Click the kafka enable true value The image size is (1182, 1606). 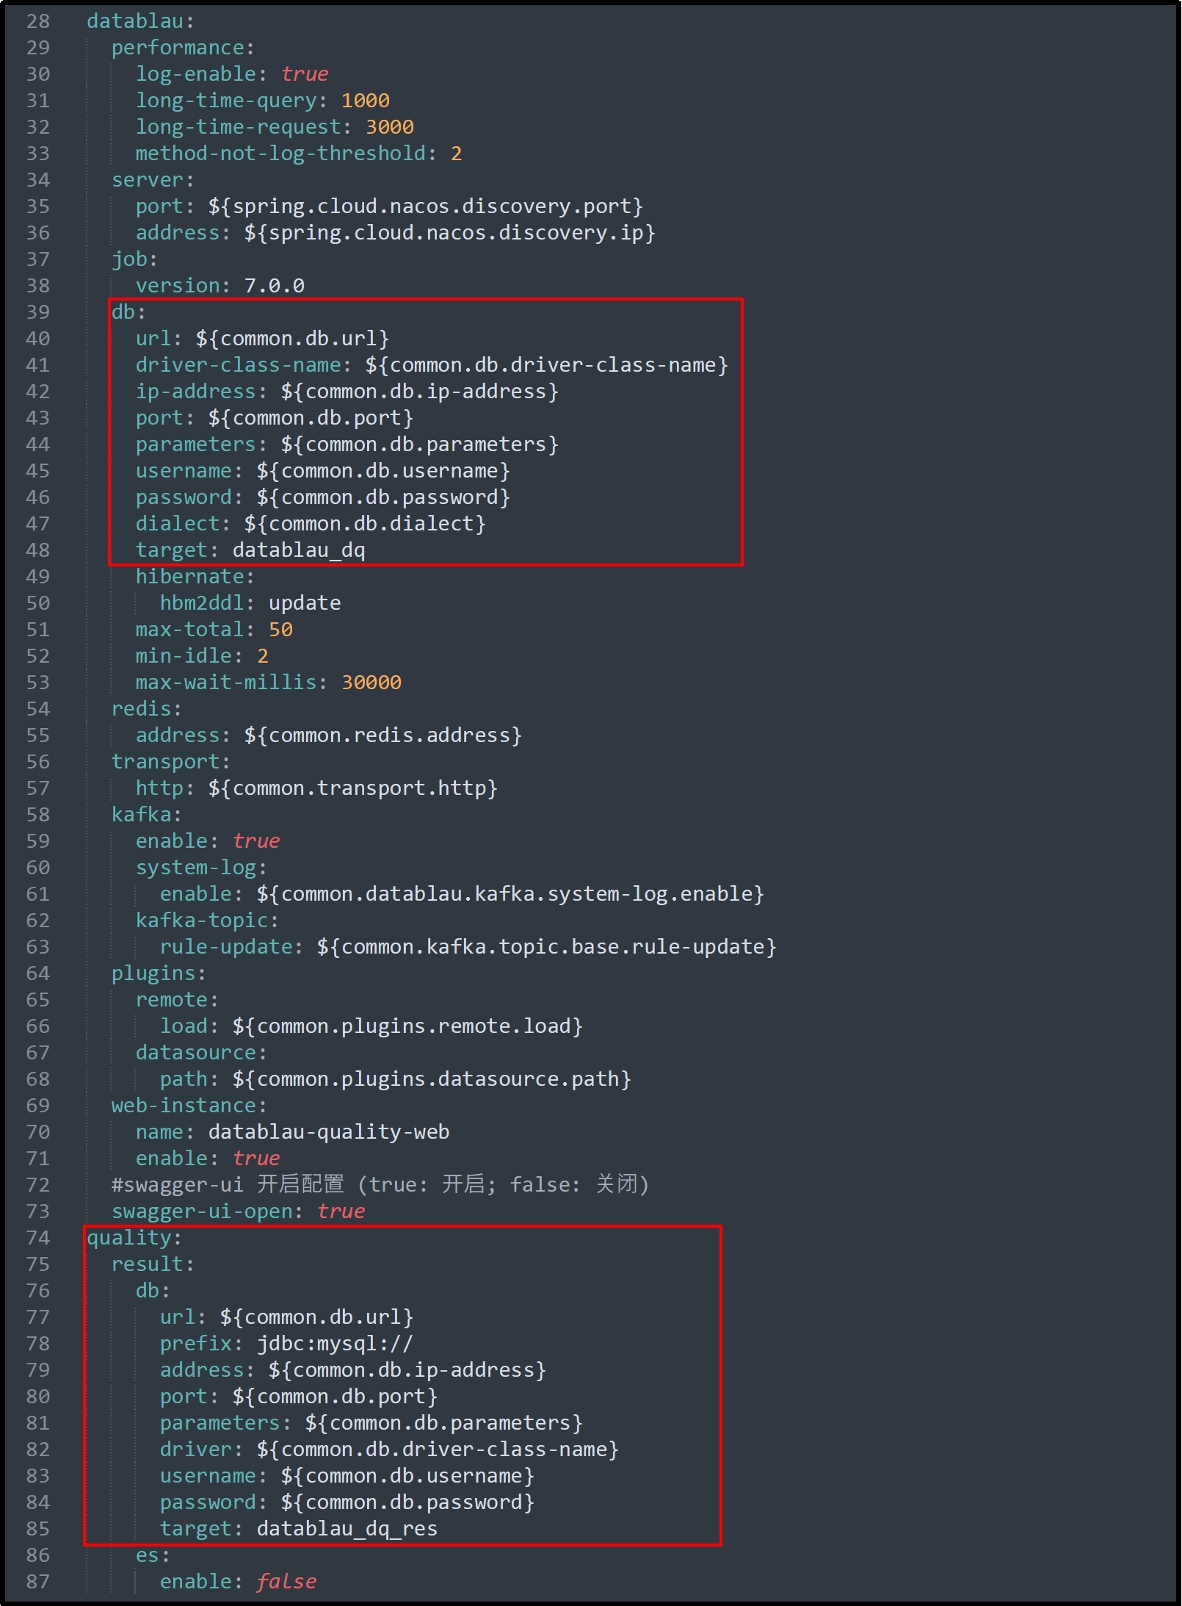(x=256, y=841)
